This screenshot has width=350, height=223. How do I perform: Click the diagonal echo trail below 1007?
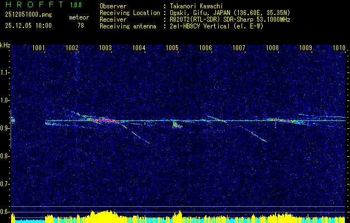click(254, 134)
